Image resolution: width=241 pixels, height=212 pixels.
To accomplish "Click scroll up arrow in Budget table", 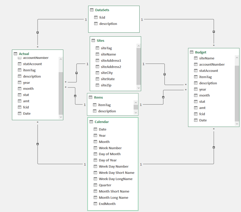I will click(x=237, y=58).
